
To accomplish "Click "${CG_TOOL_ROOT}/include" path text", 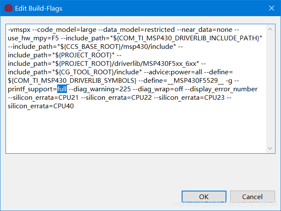I will (x=97, y=72).
